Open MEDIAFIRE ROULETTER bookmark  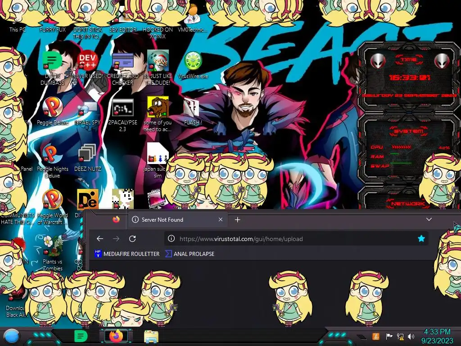coord(127,254)
